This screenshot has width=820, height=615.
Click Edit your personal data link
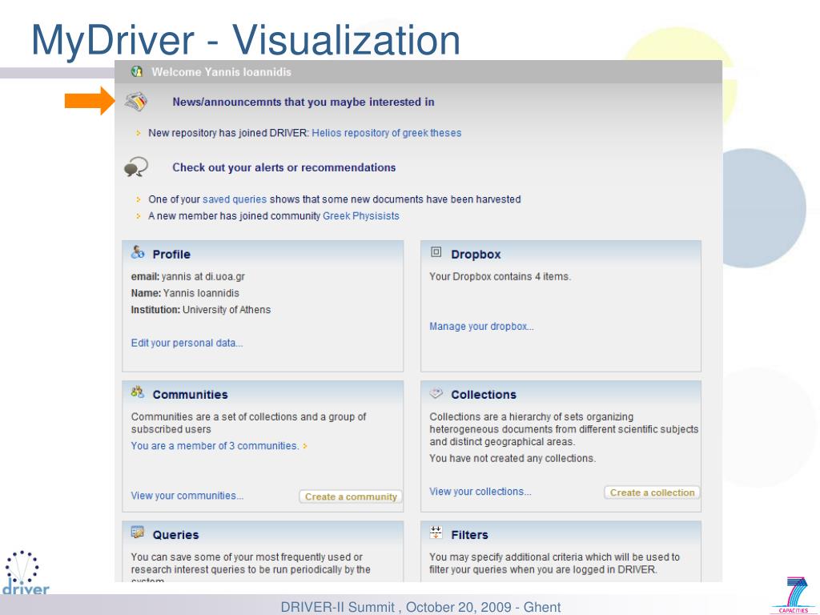(187, 343)
